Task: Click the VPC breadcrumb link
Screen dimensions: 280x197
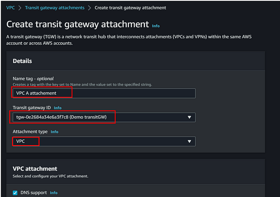Action: (x=10, y=8)
